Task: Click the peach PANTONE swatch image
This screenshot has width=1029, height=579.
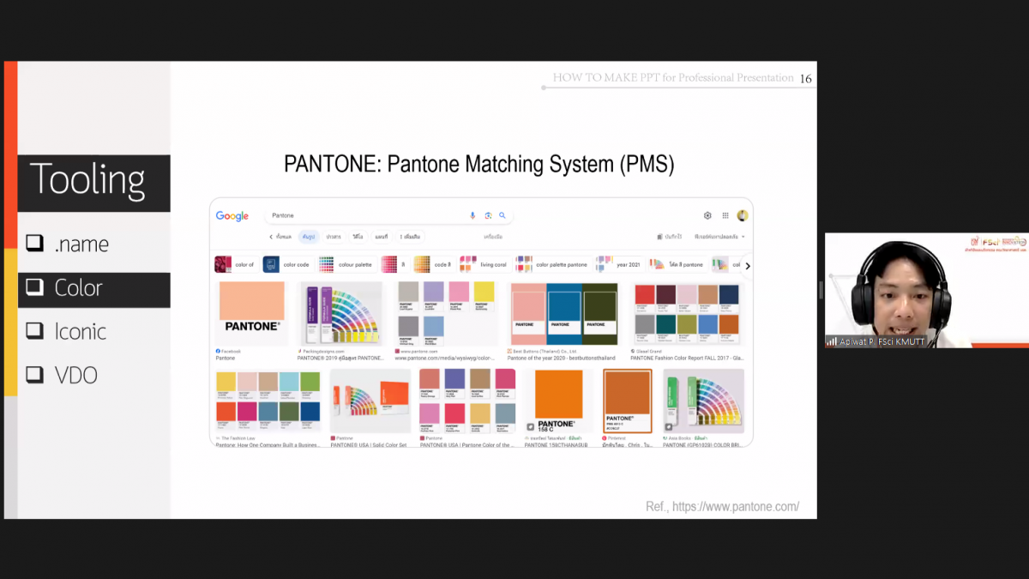Action: pos(252,313)
